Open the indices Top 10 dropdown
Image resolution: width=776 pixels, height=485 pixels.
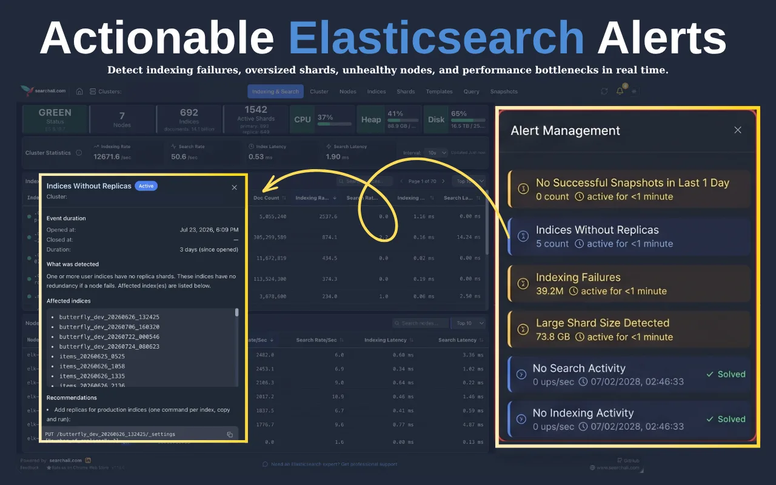point(470,181)
